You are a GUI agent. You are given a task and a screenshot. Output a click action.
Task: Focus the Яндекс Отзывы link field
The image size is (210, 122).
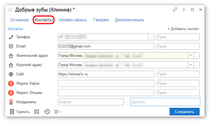tap(106, 93)
